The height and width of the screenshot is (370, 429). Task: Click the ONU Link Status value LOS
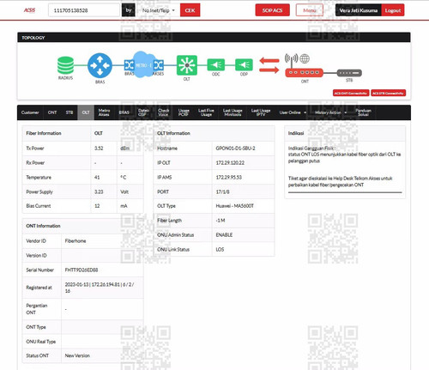220,249
